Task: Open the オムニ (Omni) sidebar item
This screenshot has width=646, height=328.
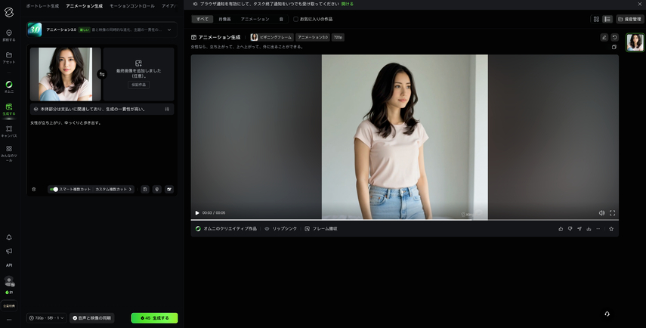Action: (x=8, y=87)
